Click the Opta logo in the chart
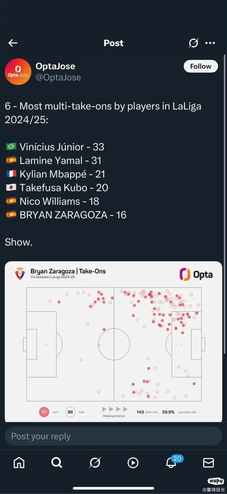Screen dimensions: 227x494 pos(196,274)
